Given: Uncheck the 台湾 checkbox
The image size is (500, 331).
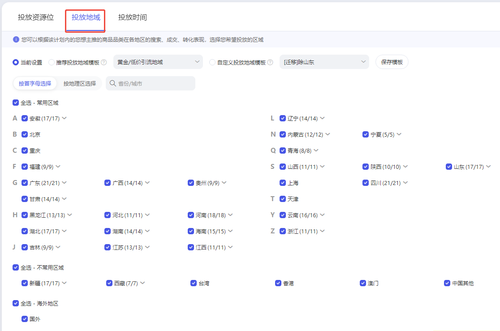Looking at the screenshot, I should pos(194,283).
